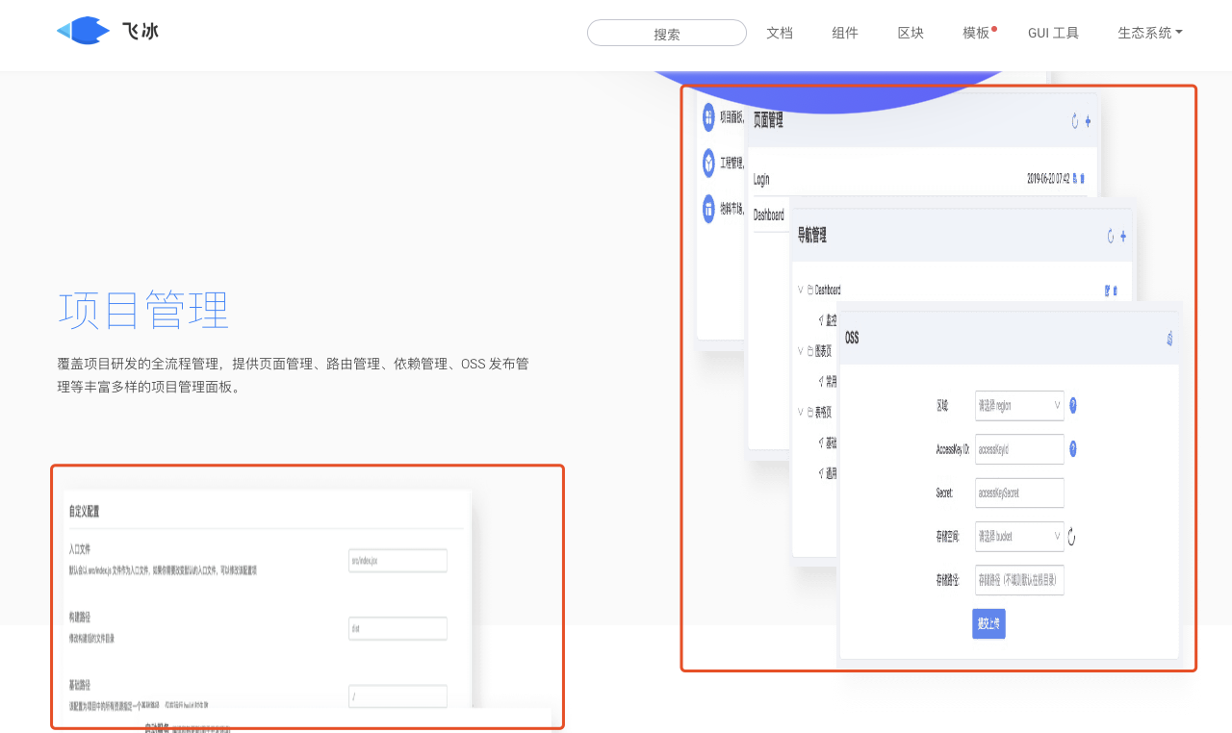Click the 基础路径 slash input
The height and width of the screenshot is (733, 1232).
(398, 696)
